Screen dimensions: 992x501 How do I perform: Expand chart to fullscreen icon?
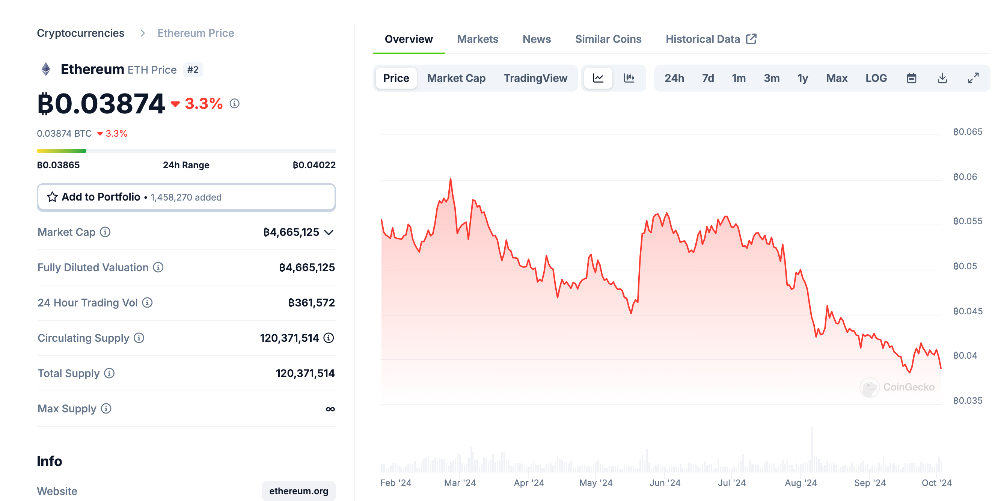click(973, 78)
